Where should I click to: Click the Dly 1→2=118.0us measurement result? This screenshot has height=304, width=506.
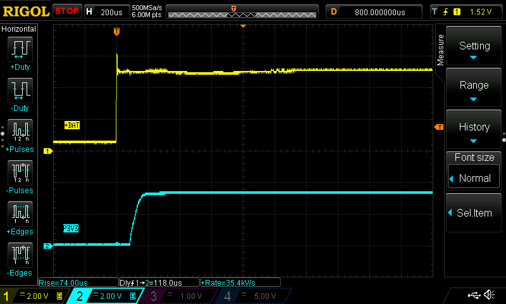click(159, 282)
